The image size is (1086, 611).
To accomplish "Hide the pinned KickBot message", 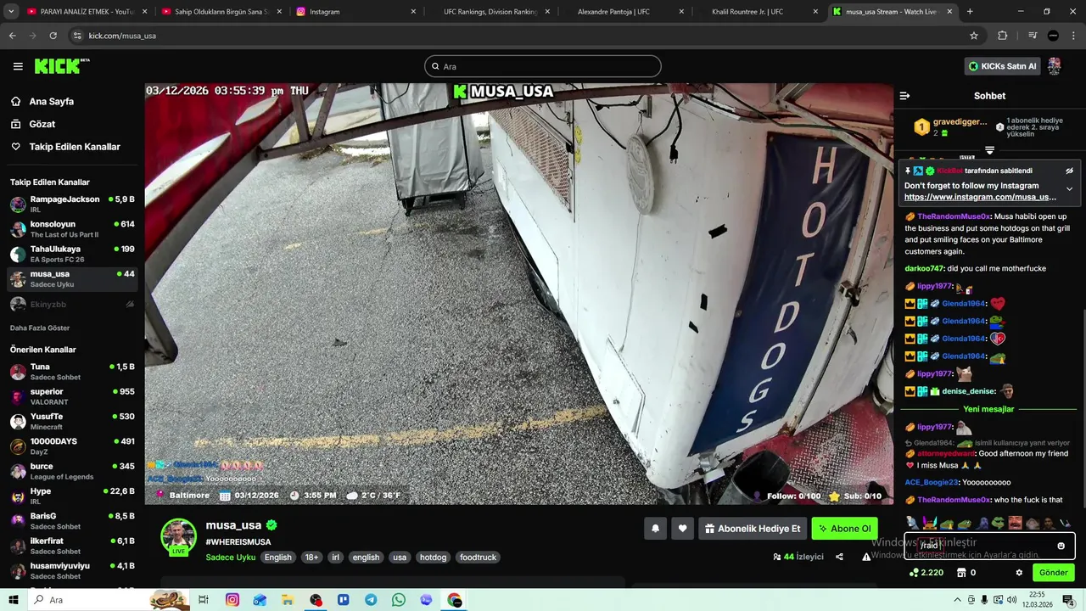I will (1069, 171).
